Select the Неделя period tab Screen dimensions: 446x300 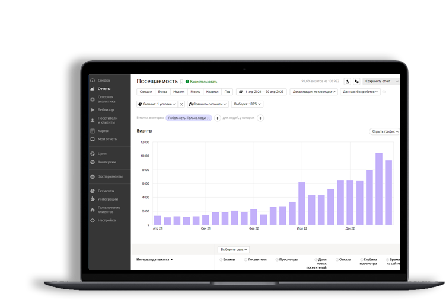pos(179,92)
